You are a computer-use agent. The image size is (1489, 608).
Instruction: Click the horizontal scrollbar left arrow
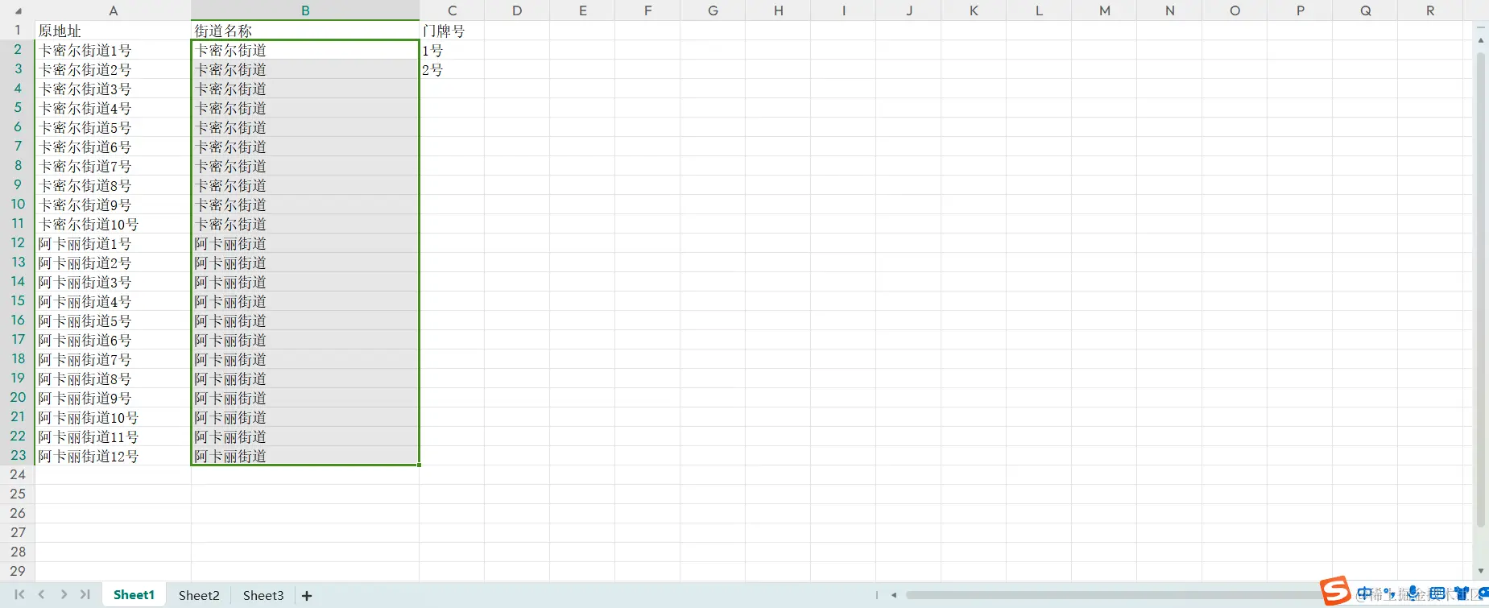[894, 595]
